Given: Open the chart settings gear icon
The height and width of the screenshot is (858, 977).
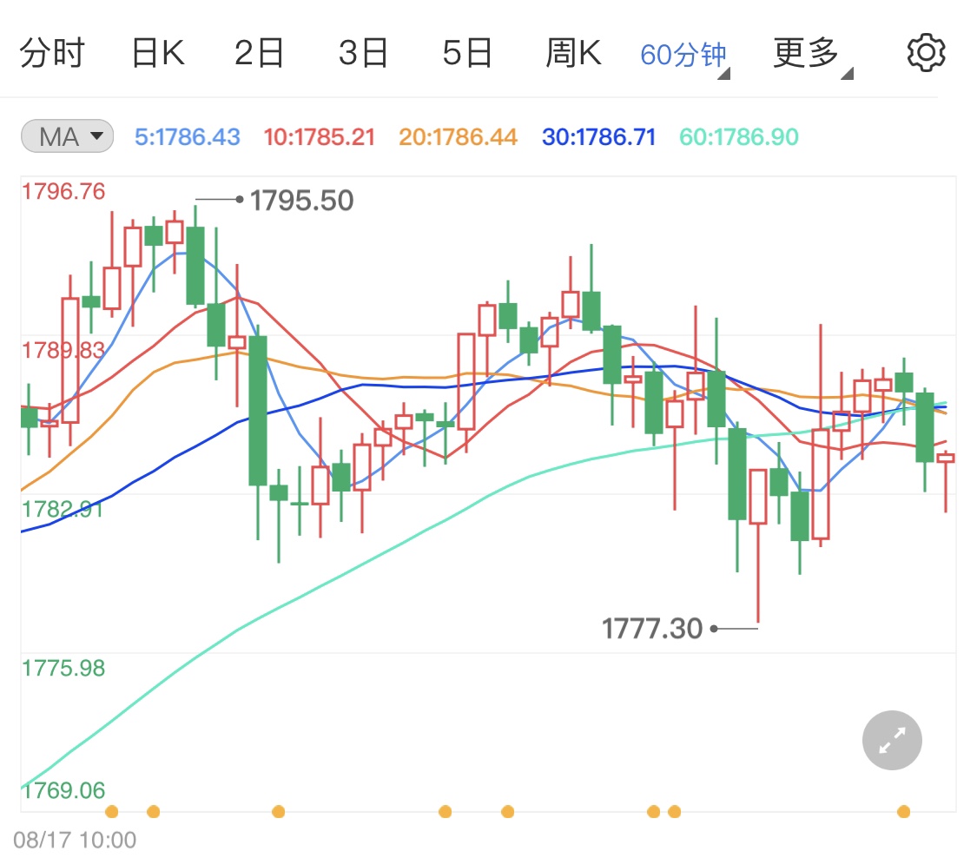Looking at the screenshot, I should coord(926,50).
